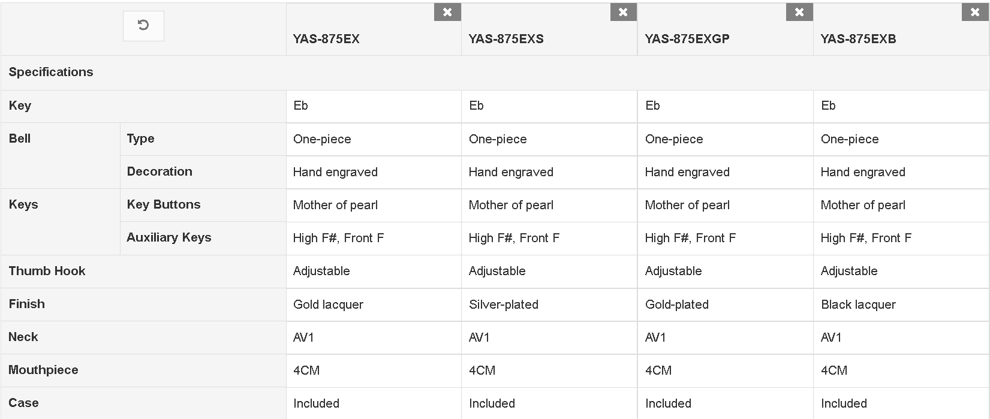Close the YAS-875EXGP column
This screenshot has height=419, width=990.
[799, 12]
